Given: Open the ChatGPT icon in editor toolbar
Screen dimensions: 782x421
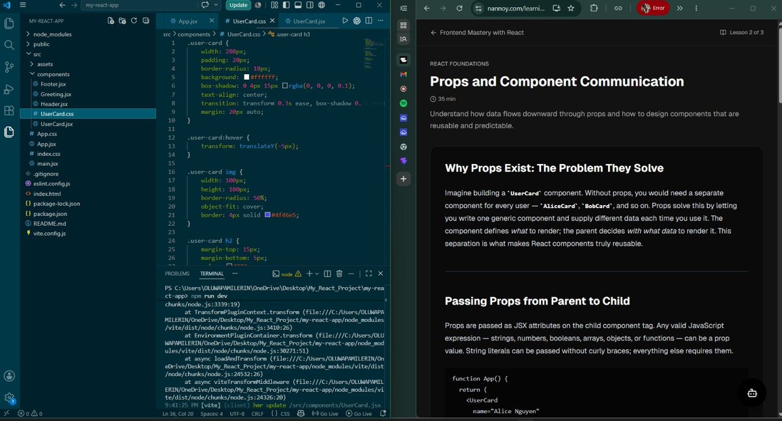Looking at the screenshot, I should [x=357, y=21].
